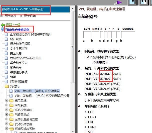Click 菜单折叠 button
The width and height of the screenshot is (152, 133).
[30, 15]
